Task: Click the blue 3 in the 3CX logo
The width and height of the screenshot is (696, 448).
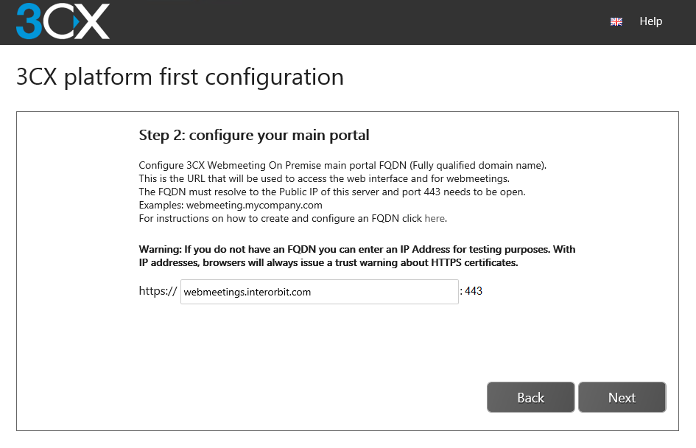Action: coord(29,21)
